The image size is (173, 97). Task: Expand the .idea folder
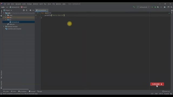(x=6, y=15)
